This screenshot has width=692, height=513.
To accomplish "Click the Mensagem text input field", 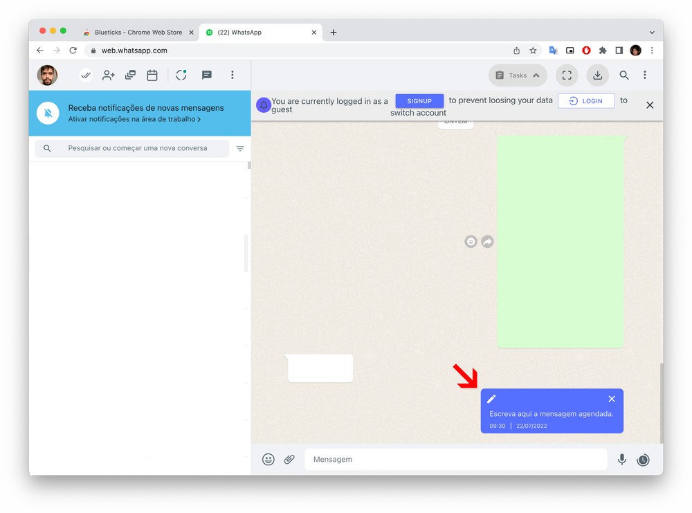I will (x=455, y=460).
